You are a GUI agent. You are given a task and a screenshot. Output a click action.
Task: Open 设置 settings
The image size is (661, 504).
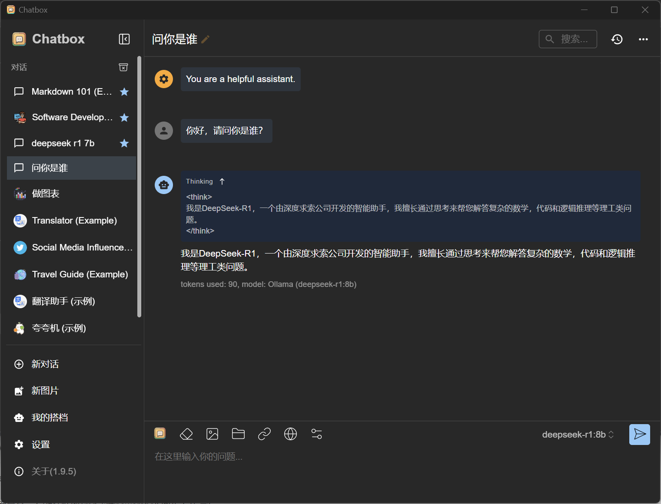pyautogui.click(x=72, y=445)
